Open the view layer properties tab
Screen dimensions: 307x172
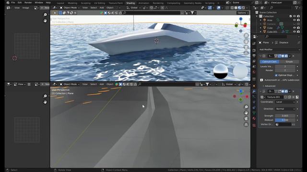point(254,61)
